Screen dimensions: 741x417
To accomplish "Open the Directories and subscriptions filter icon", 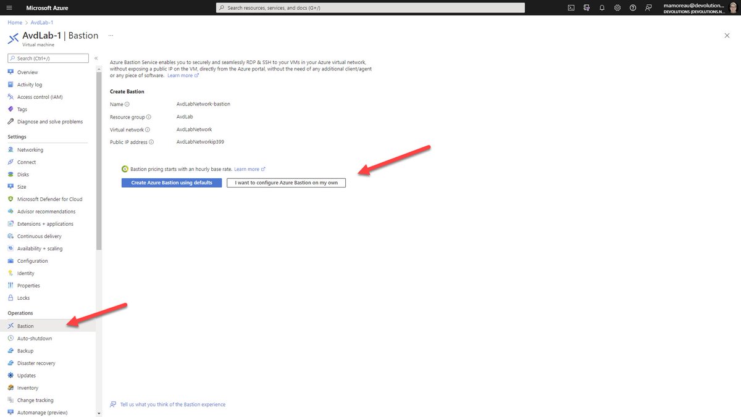I will (587, 8).
